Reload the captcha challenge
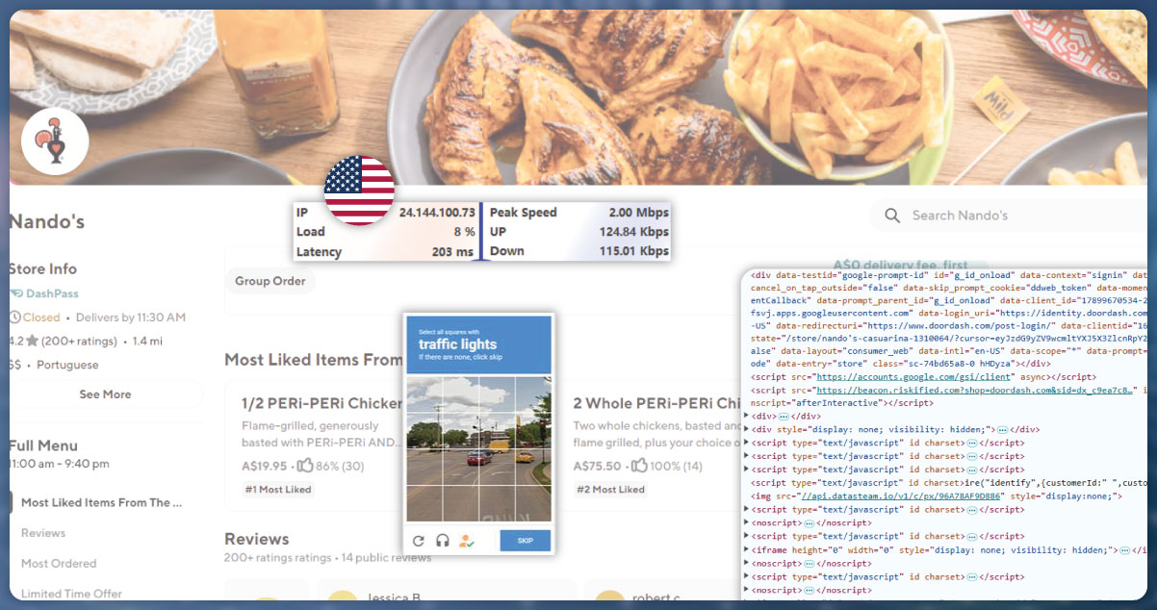The width and height of the screenshot is (1157, 610). click(418, 541)
